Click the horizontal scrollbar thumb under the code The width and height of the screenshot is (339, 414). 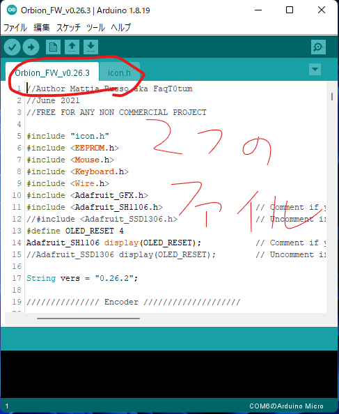point(88,319)
